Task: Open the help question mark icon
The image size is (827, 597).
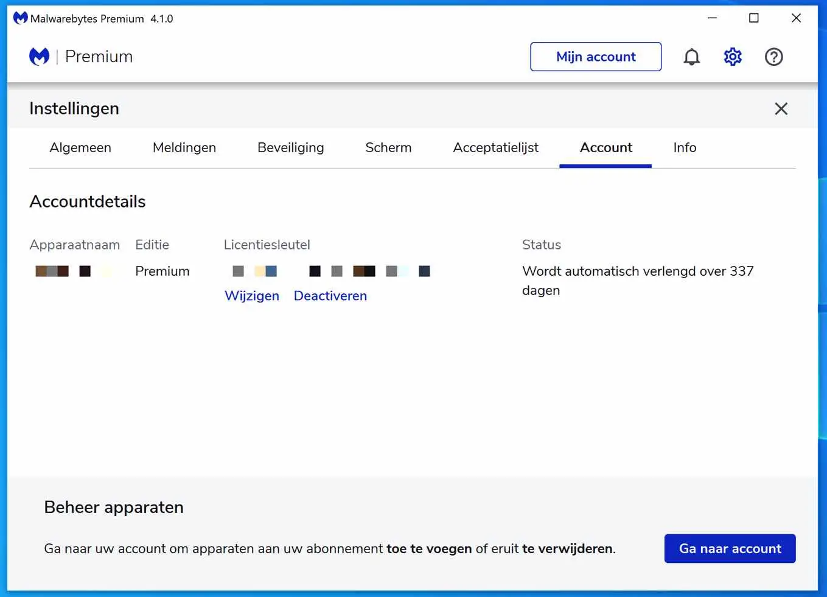Action: click(x=773, y=57)
